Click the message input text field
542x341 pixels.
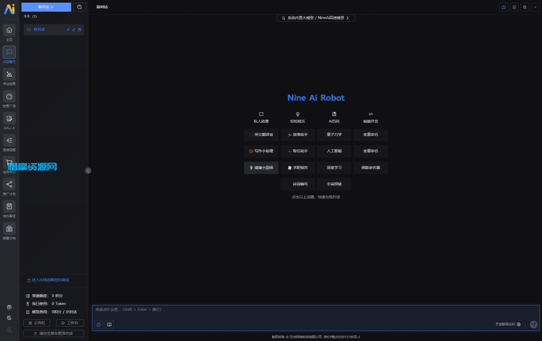click(x=315, y=310)
